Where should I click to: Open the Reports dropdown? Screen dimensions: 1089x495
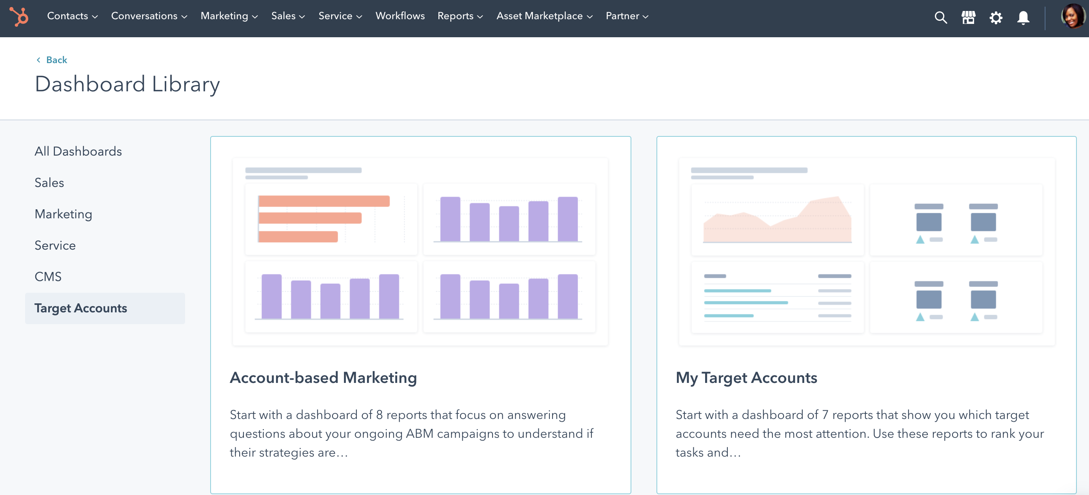pyautogui.click(x=460, y=16)
